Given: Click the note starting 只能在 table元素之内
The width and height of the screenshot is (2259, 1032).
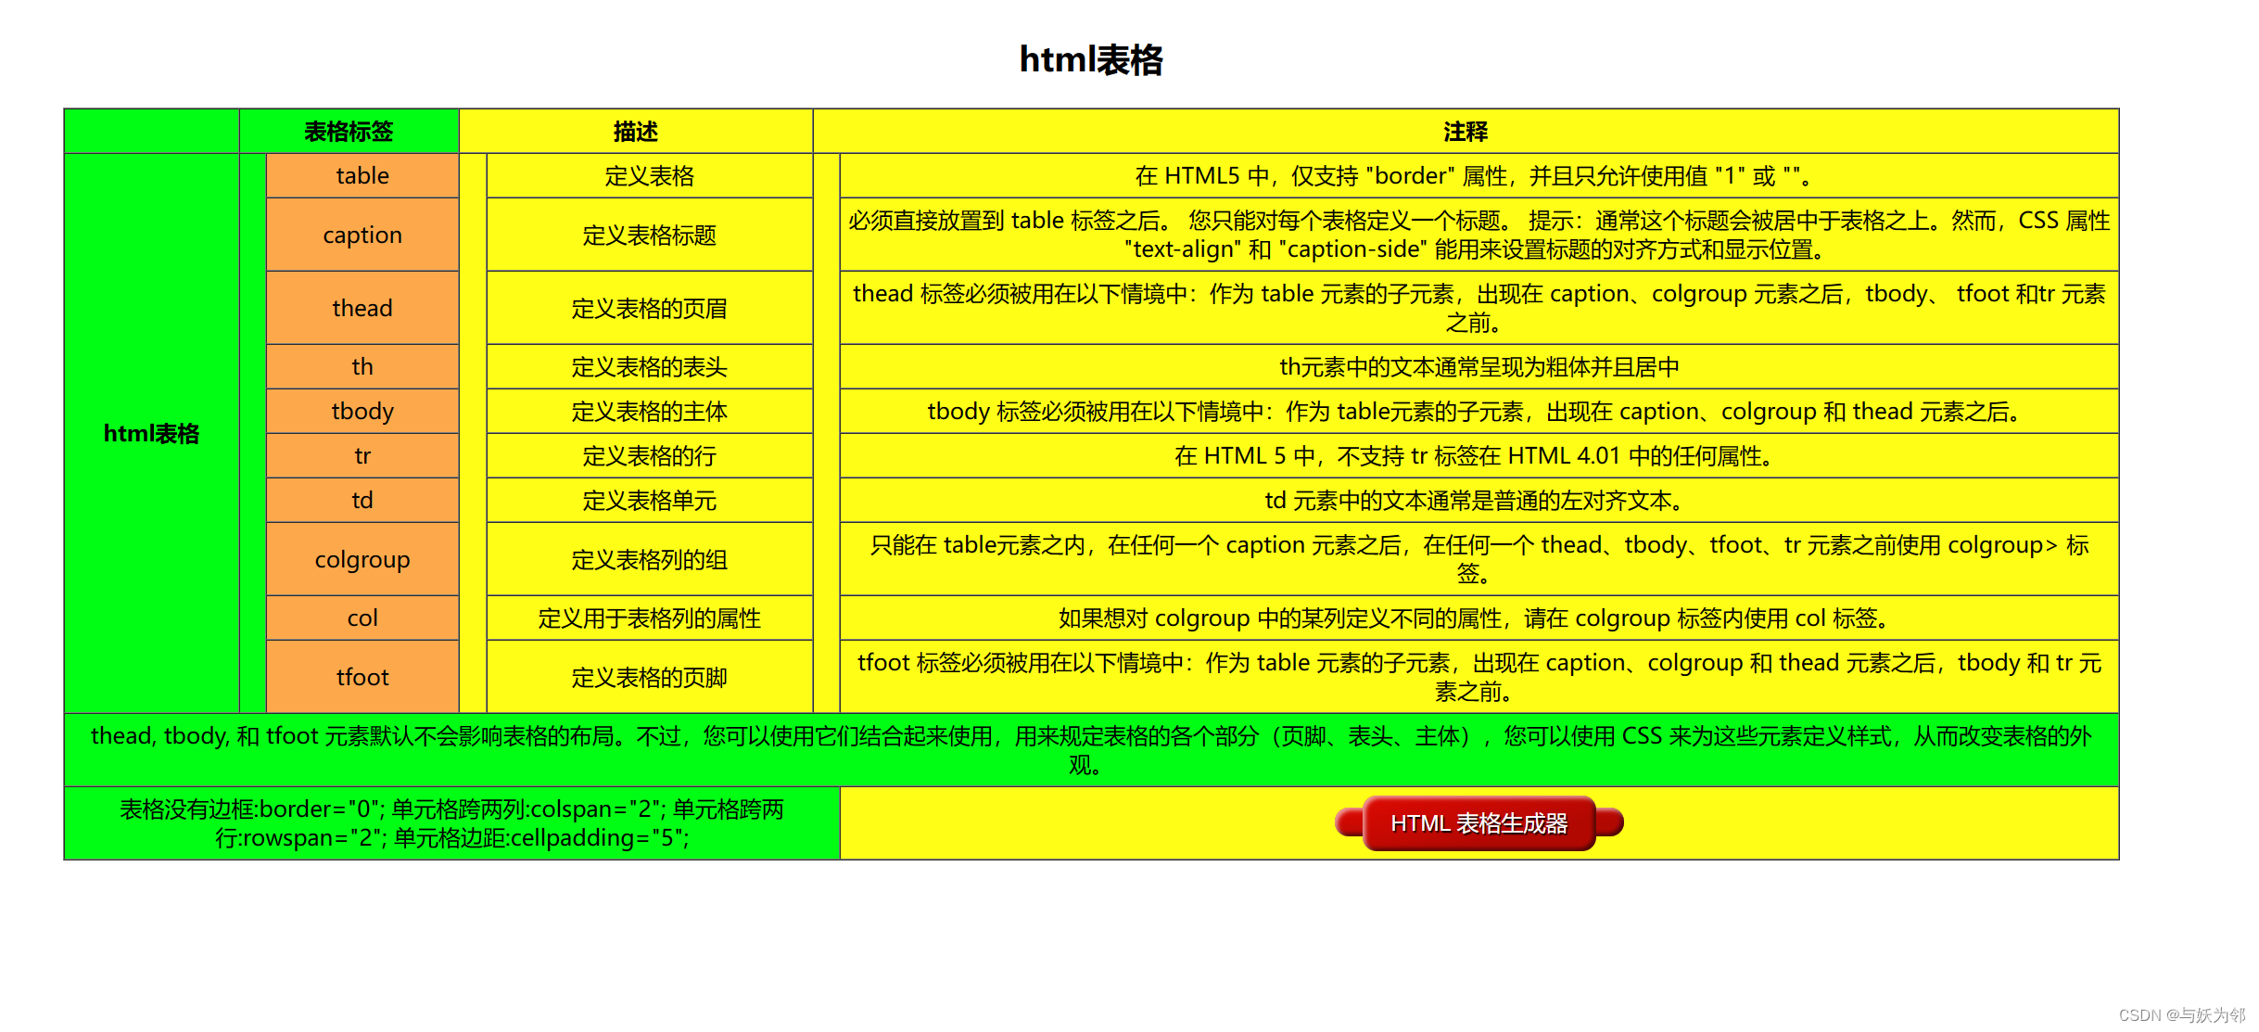Looking at the screenshot, I should point(1479,559).
